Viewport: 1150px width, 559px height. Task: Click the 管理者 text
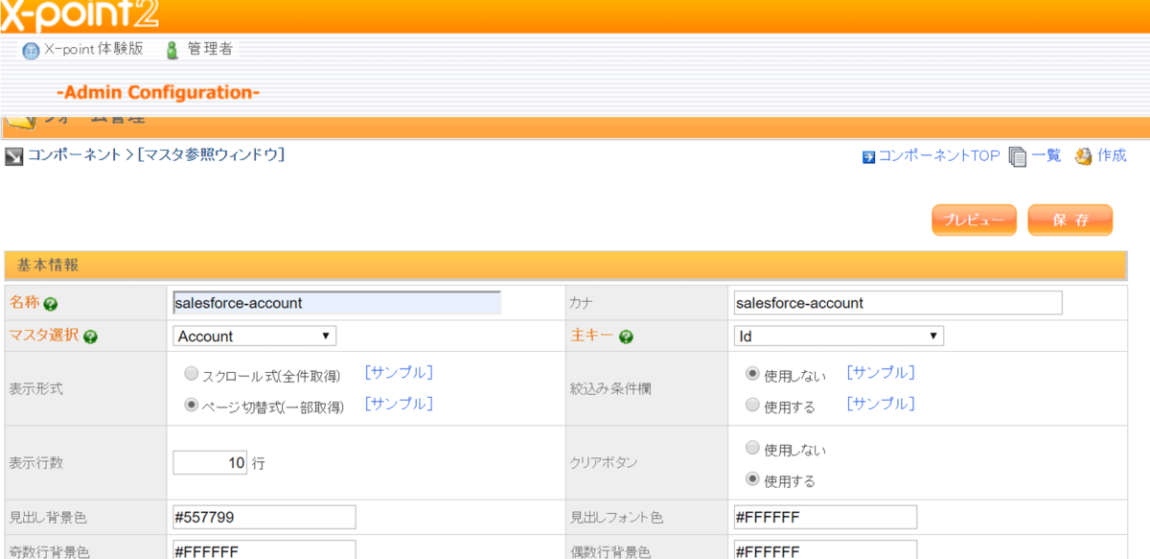coord(210,50)
